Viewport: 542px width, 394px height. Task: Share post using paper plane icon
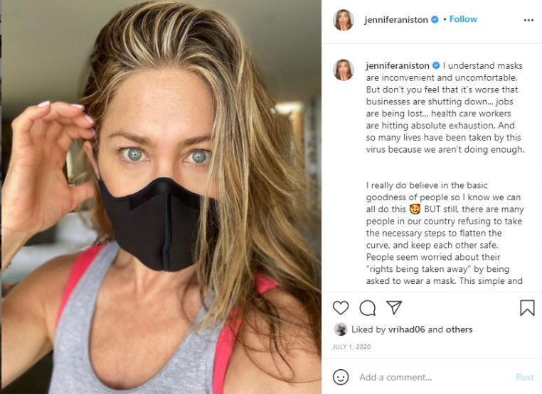coord(394,307)
